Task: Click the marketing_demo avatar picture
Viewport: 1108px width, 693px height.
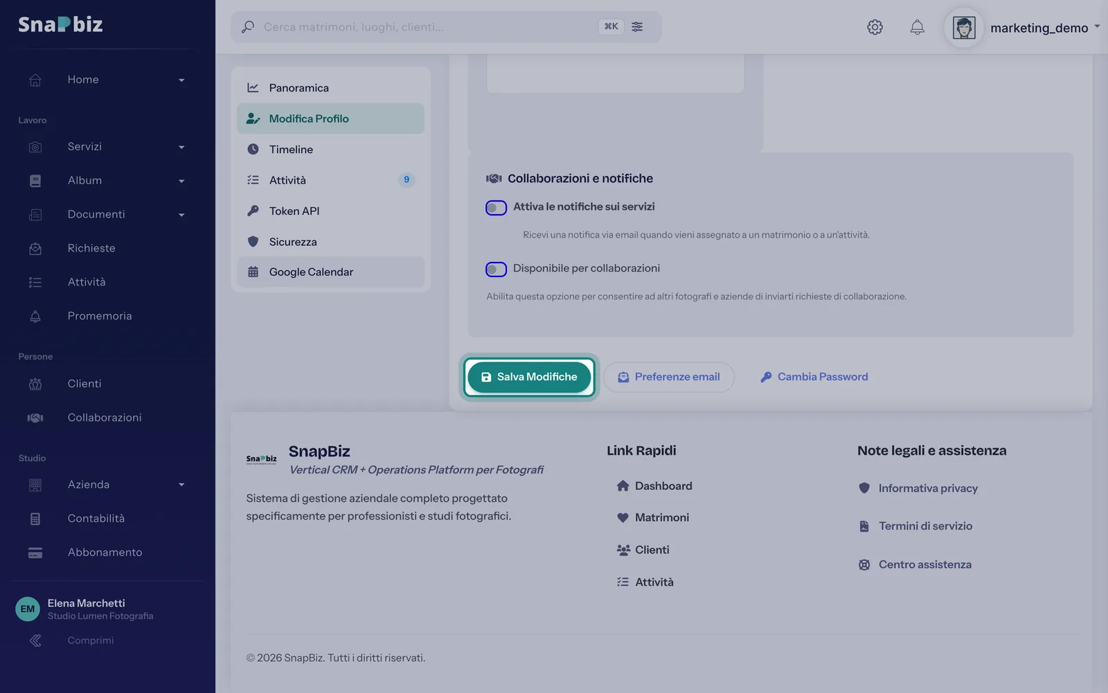Action: [964, 28]
